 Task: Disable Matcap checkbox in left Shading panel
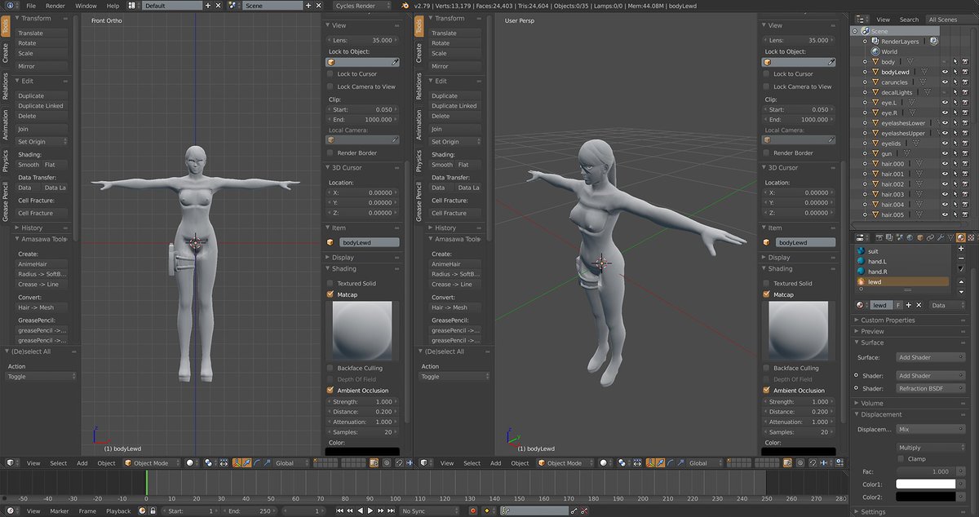330,294
